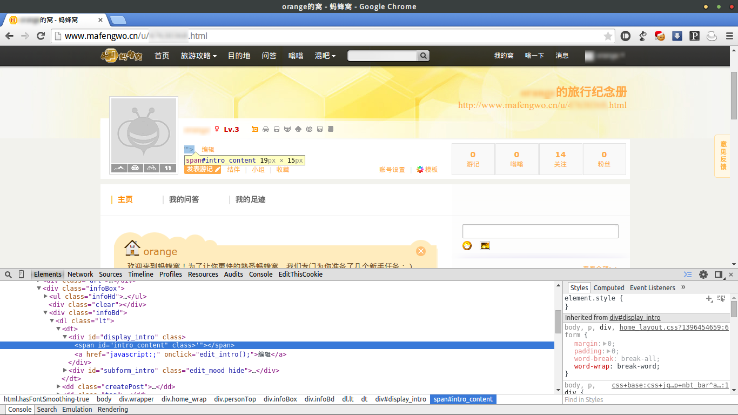Collapse the div id="display_intro" node

point(65,337)
